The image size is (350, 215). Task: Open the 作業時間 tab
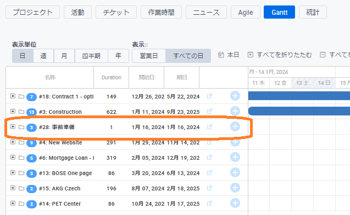(x=161, y=12)
